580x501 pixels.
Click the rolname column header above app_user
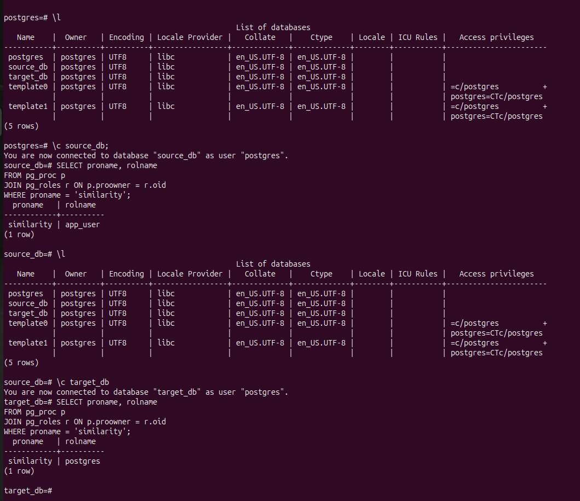(80, 205)
